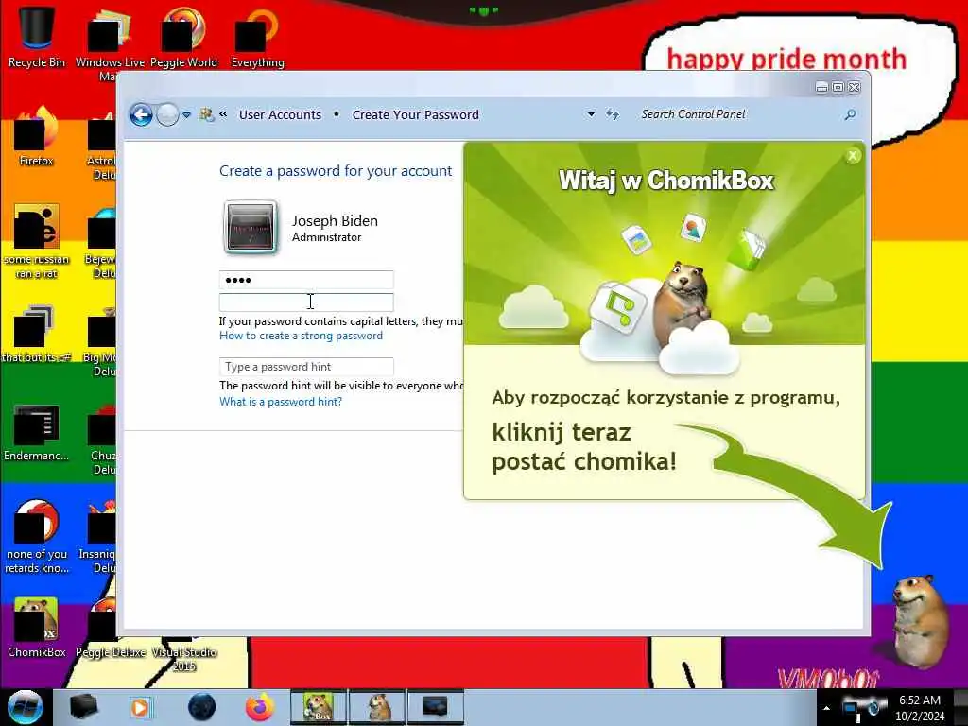Open the Recycle Bin desktop icon
The width and height of the screenshot is (968, 726).
(x=37, y=37)
